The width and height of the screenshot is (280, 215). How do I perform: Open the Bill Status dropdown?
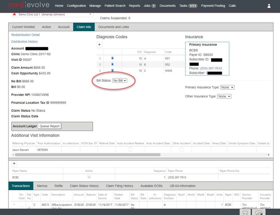(x=120, y=80)
